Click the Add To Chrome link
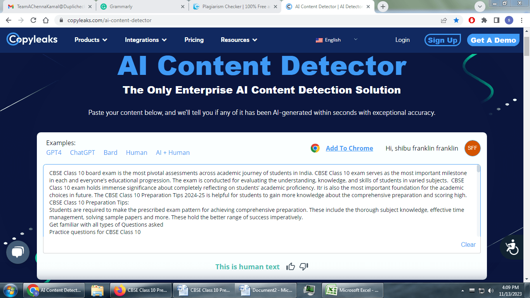The width and height of the screenshot is (530, 298). click(x=349, y=148)
